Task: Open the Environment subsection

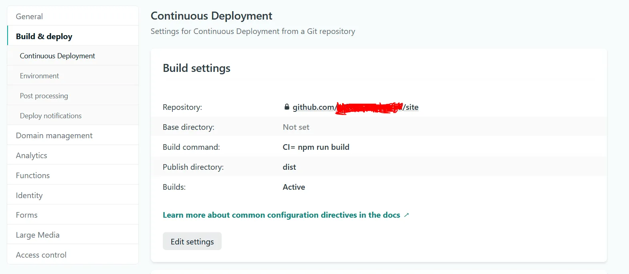Action: (x=39, y=76)
